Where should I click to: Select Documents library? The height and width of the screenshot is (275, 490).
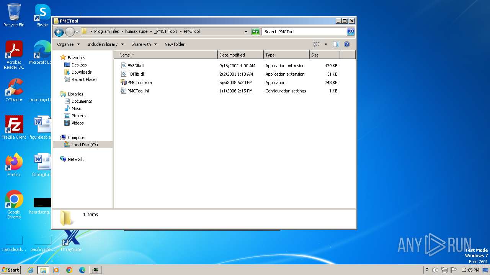click(x=82, y=101)
